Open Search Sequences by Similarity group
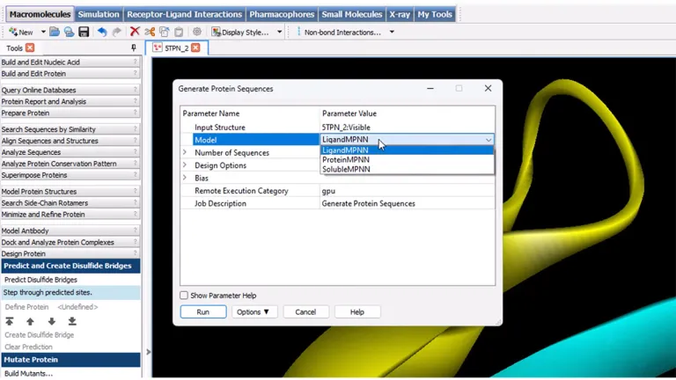 click(70, 128)
